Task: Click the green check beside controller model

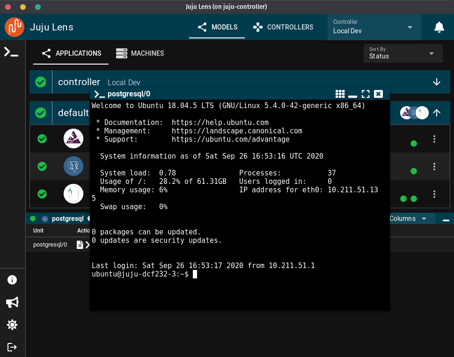Action: [41, 82]
